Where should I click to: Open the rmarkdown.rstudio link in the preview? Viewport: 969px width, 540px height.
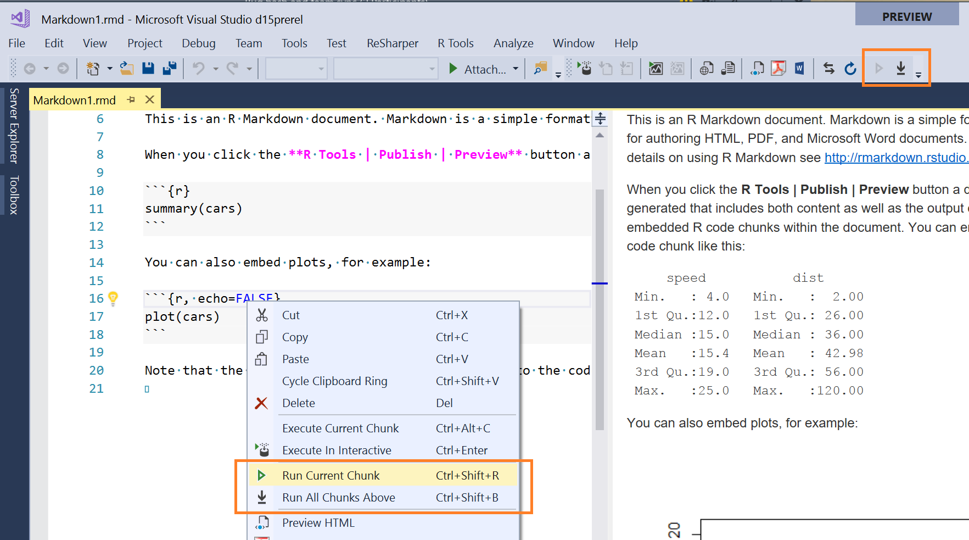(896, 158)
